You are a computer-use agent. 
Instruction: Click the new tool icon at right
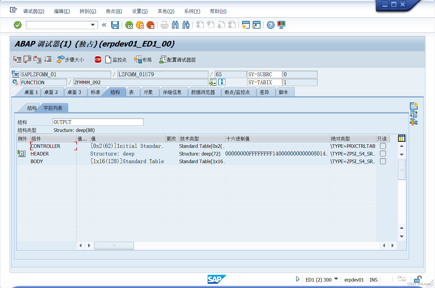point(414,106)
